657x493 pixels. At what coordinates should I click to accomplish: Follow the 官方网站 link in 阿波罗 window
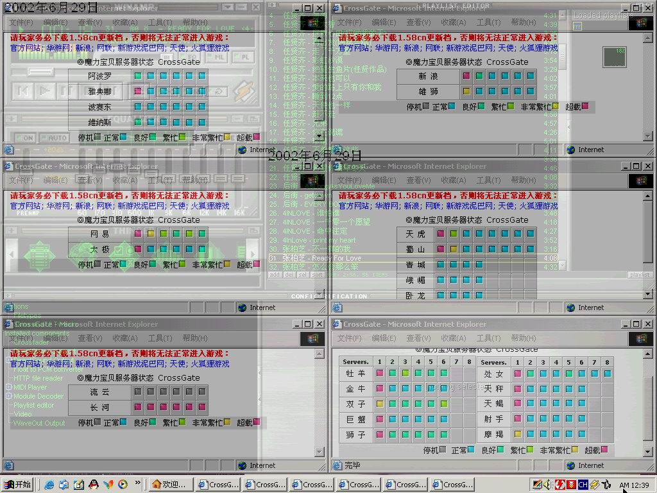(25, 48)
